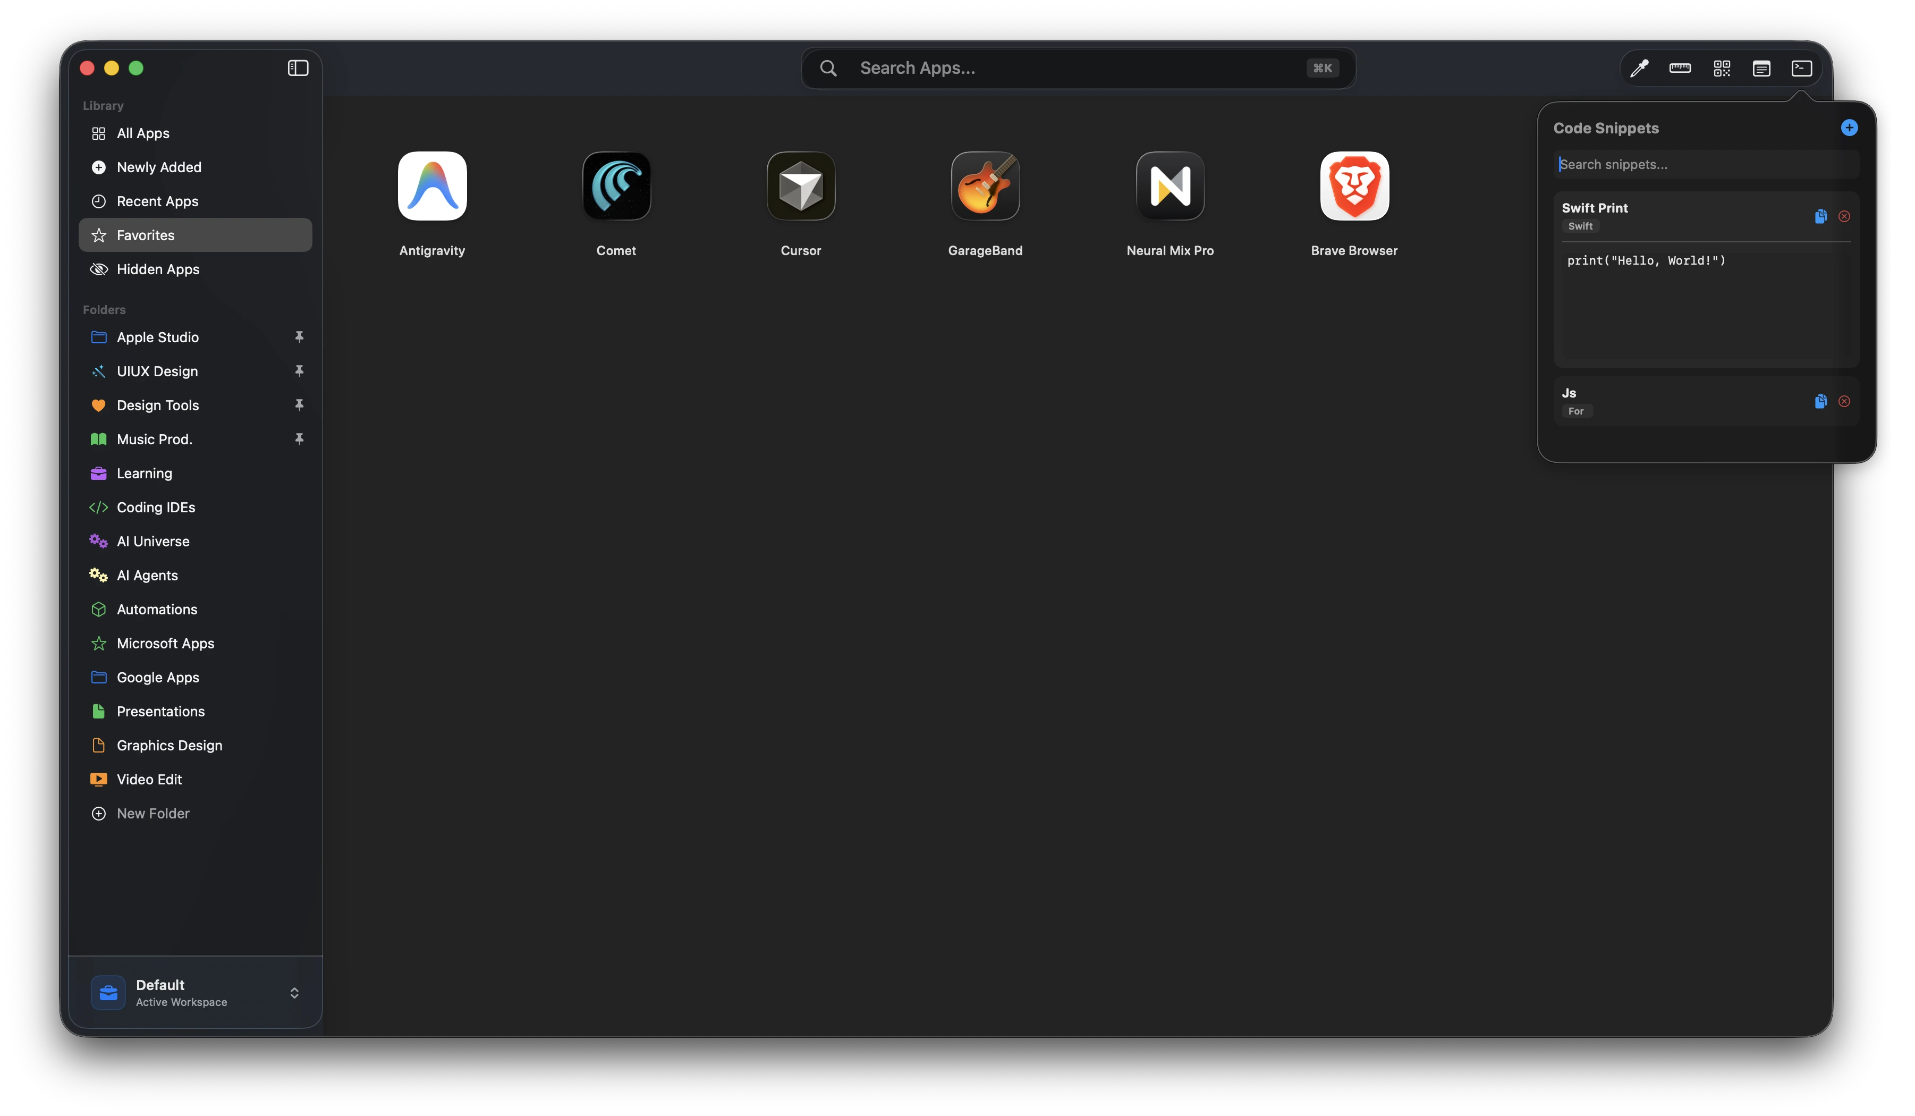Expand the Default workspace switcher
The width and height of the screenshot is (1915, 1116).
click(294, 994)
